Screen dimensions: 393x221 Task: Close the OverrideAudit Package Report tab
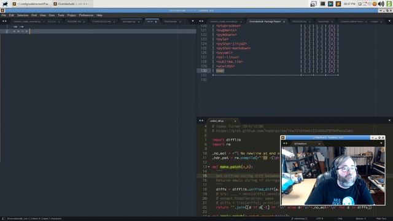pyautogui.click(x=284, y=22)
